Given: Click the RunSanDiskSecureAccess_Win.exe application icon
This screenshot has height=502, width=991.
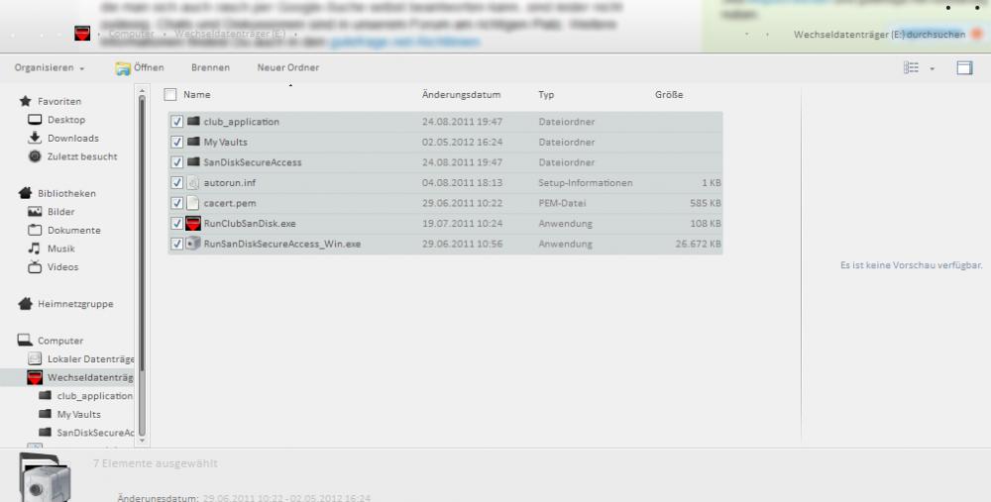Looking at the screenshot, I should [193, 244].
